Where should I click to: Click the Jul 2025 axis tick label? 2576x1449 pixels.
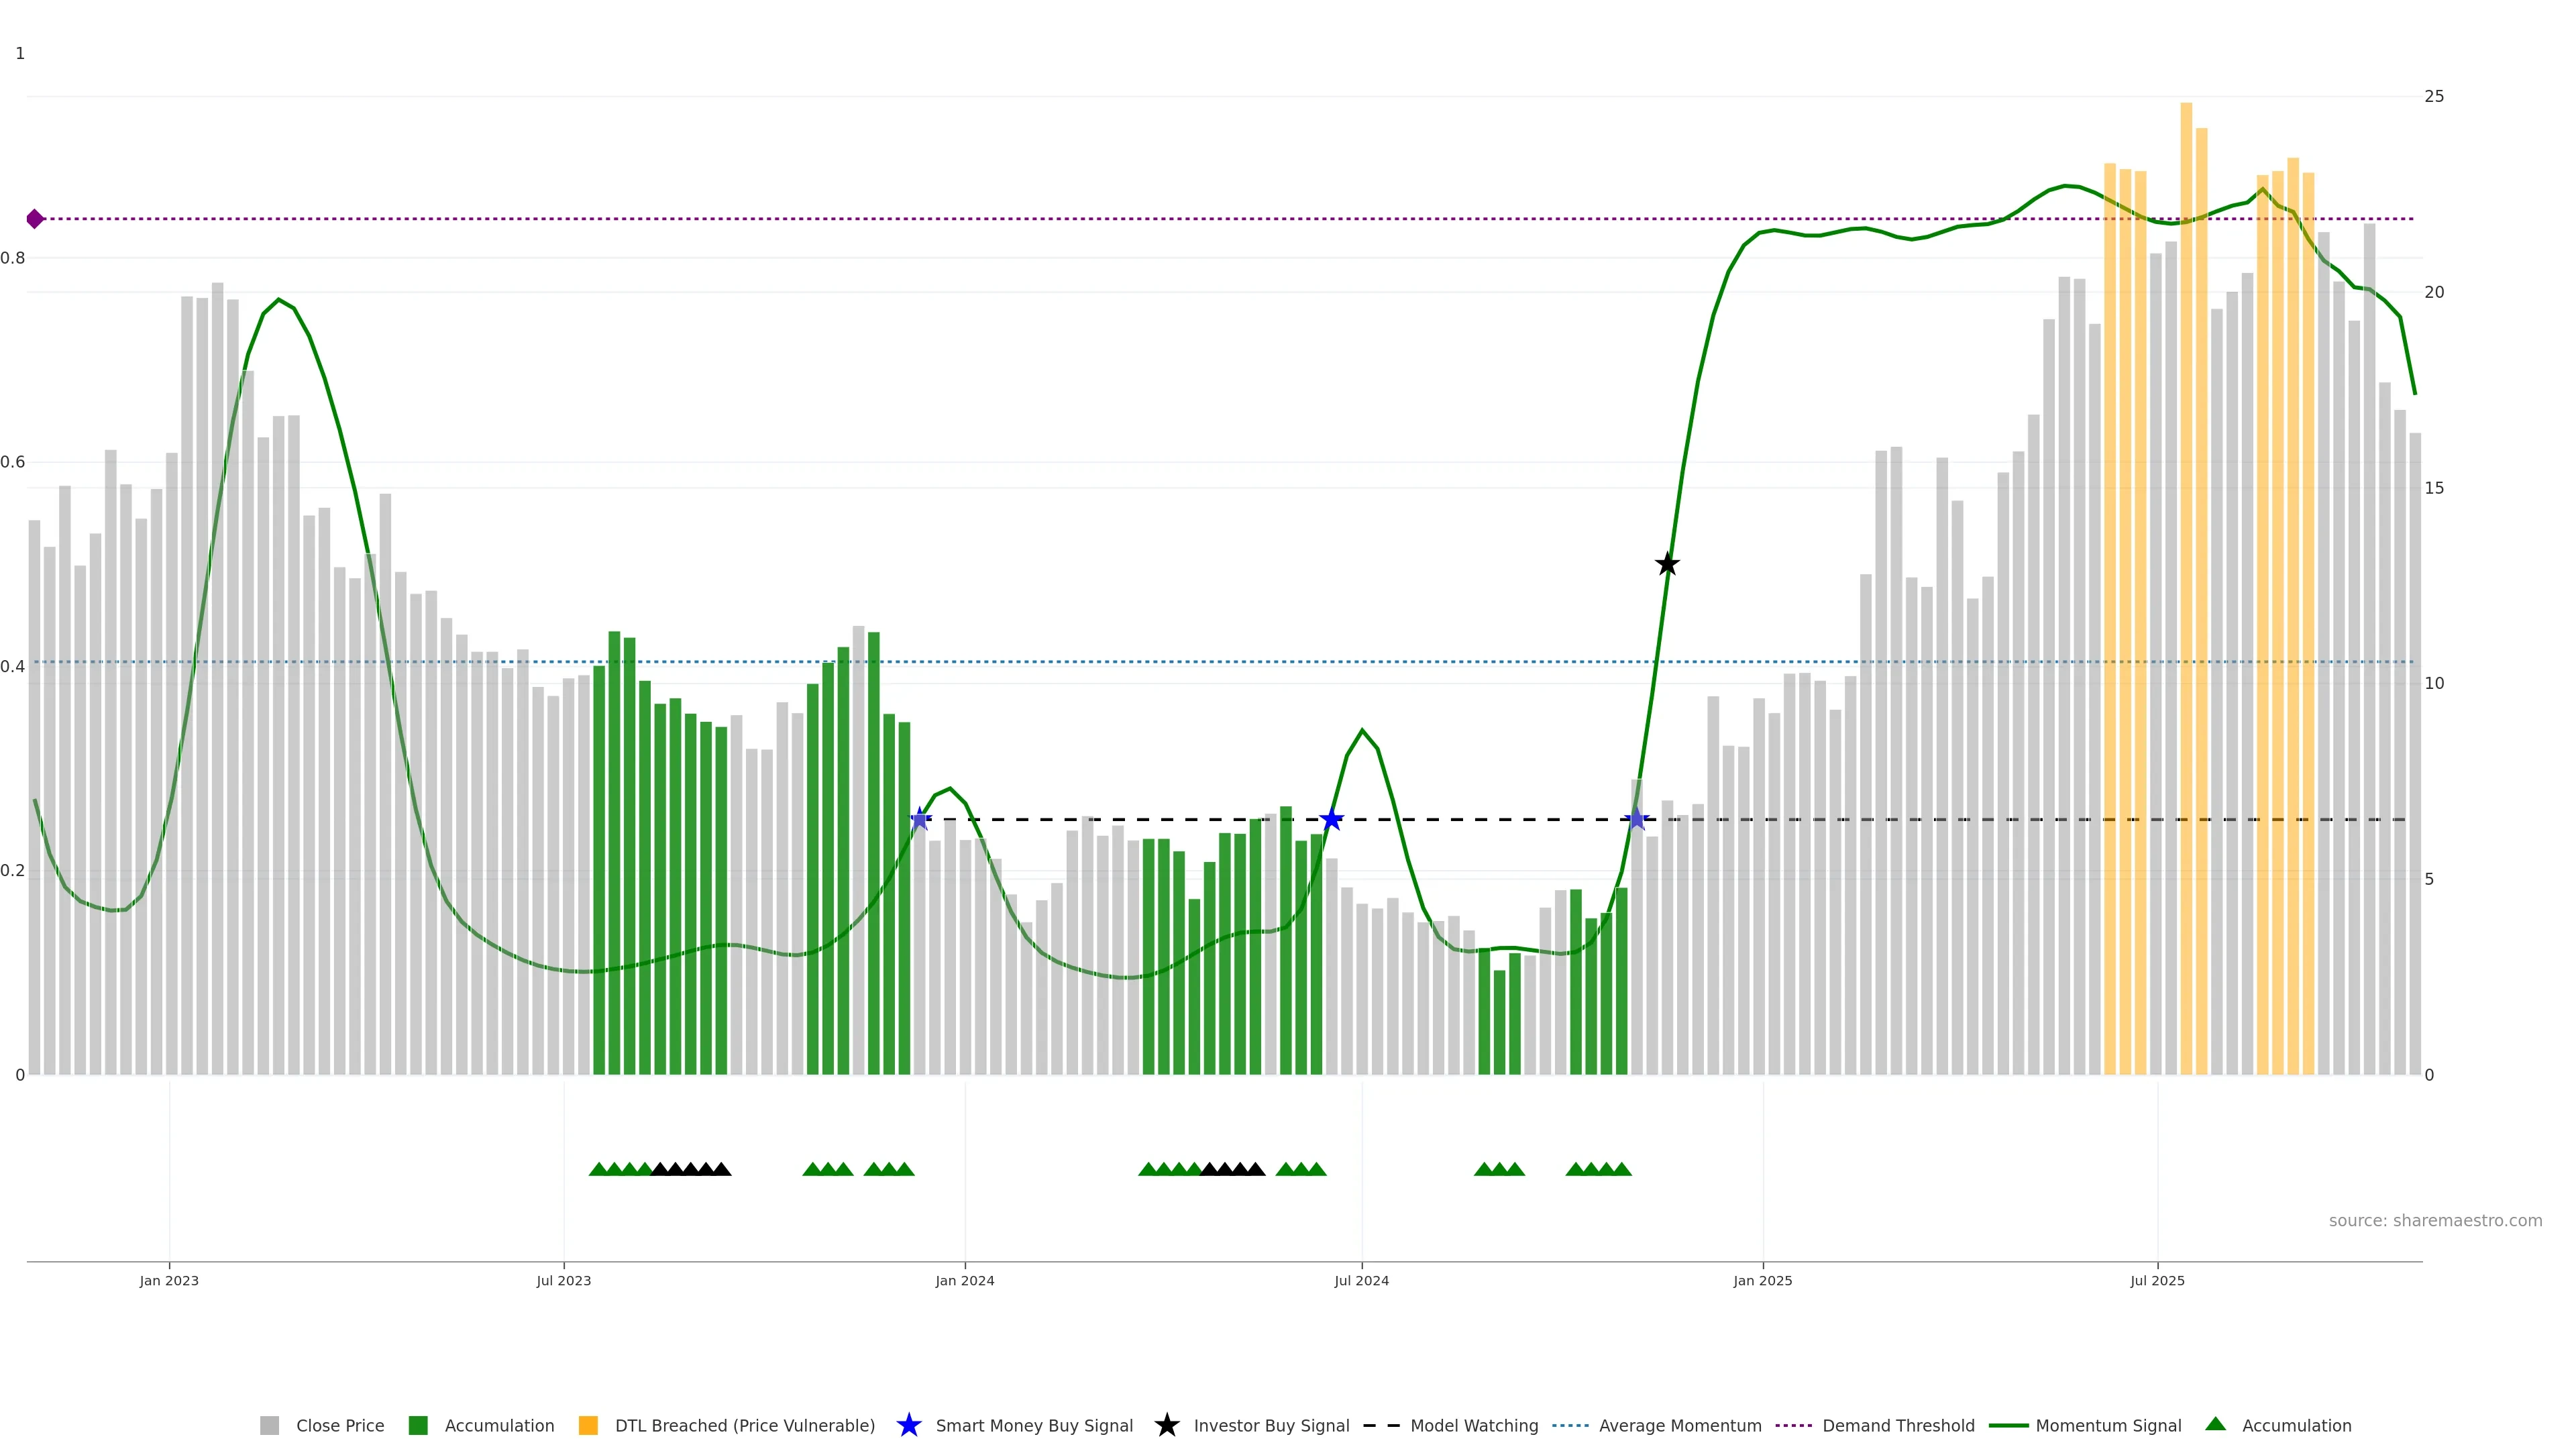coord(2157,1280)
